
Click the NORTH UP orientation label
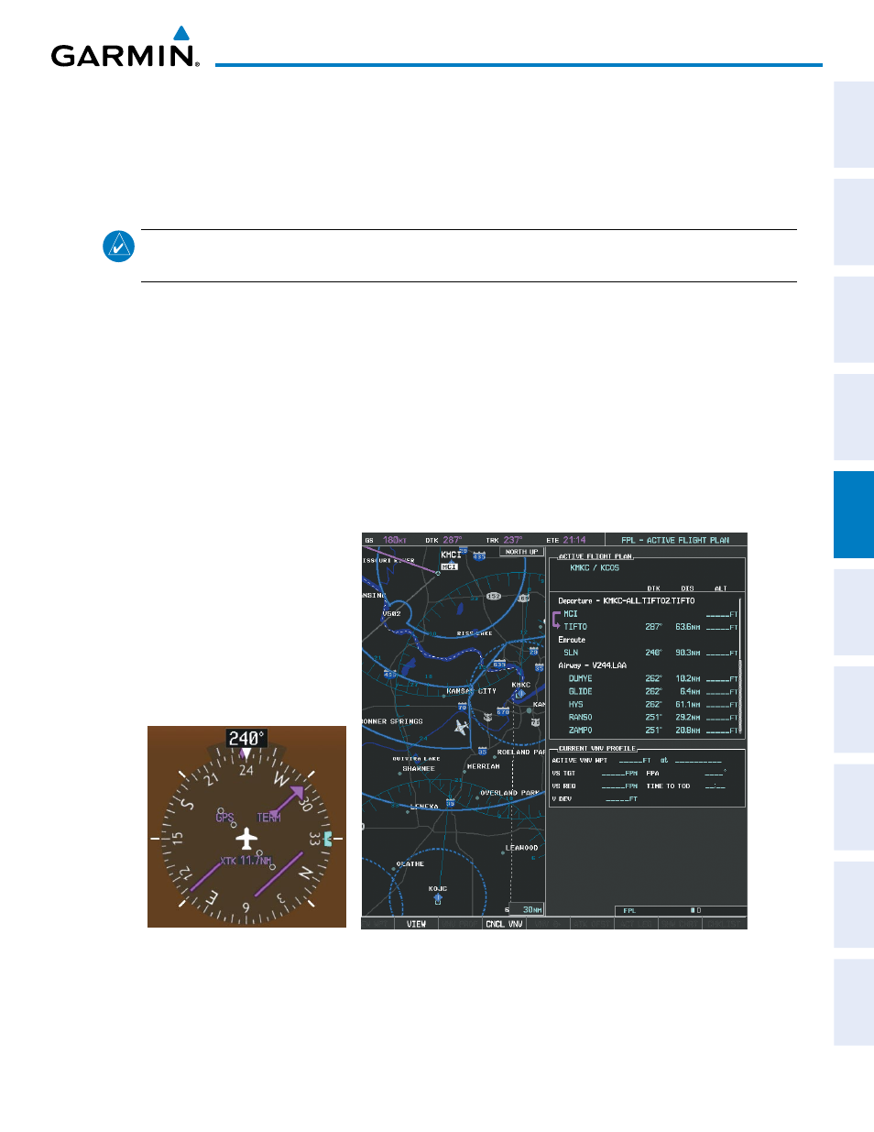tap(522, 552)
